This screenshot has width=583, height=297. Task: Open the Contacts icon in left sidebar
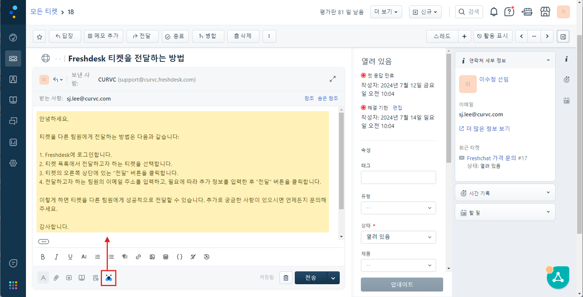point(13,79)
